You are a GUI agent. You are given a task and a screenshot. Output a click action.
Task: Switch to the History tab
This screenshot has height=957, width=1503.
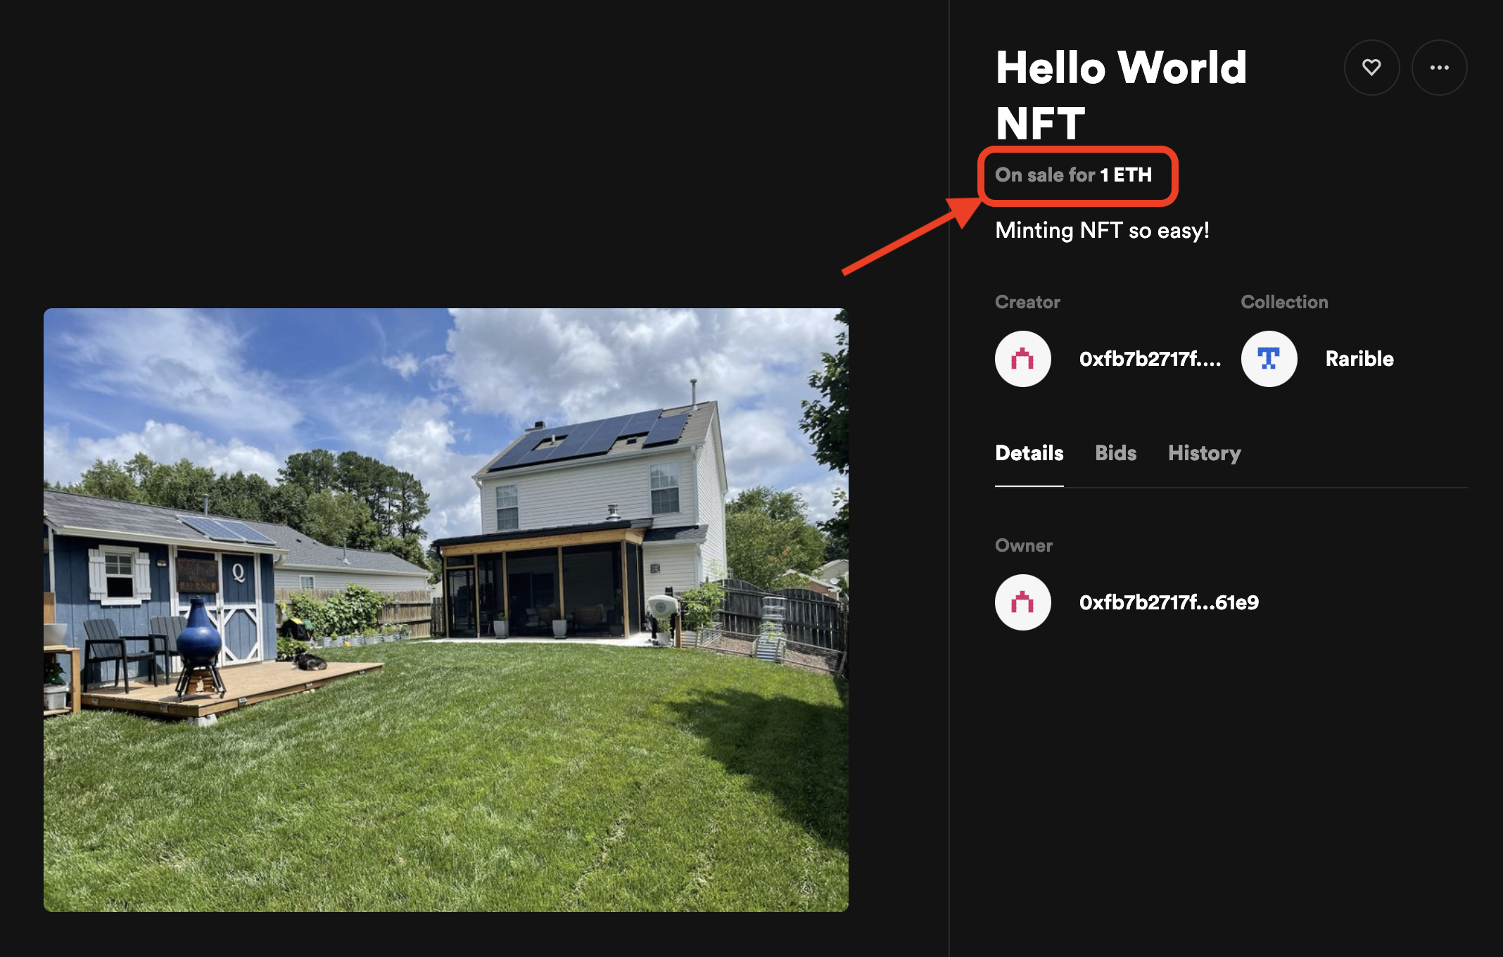click(1204, 453)
